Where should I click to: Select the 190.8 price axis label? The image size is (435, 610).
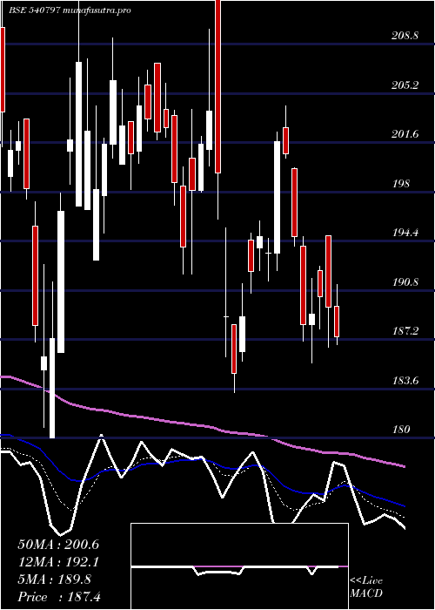[x=405, y=282]
